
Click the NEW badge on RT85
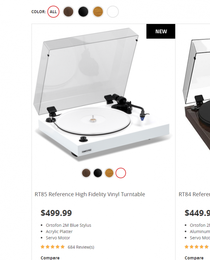pyautogui.click(x=161, y=32)
